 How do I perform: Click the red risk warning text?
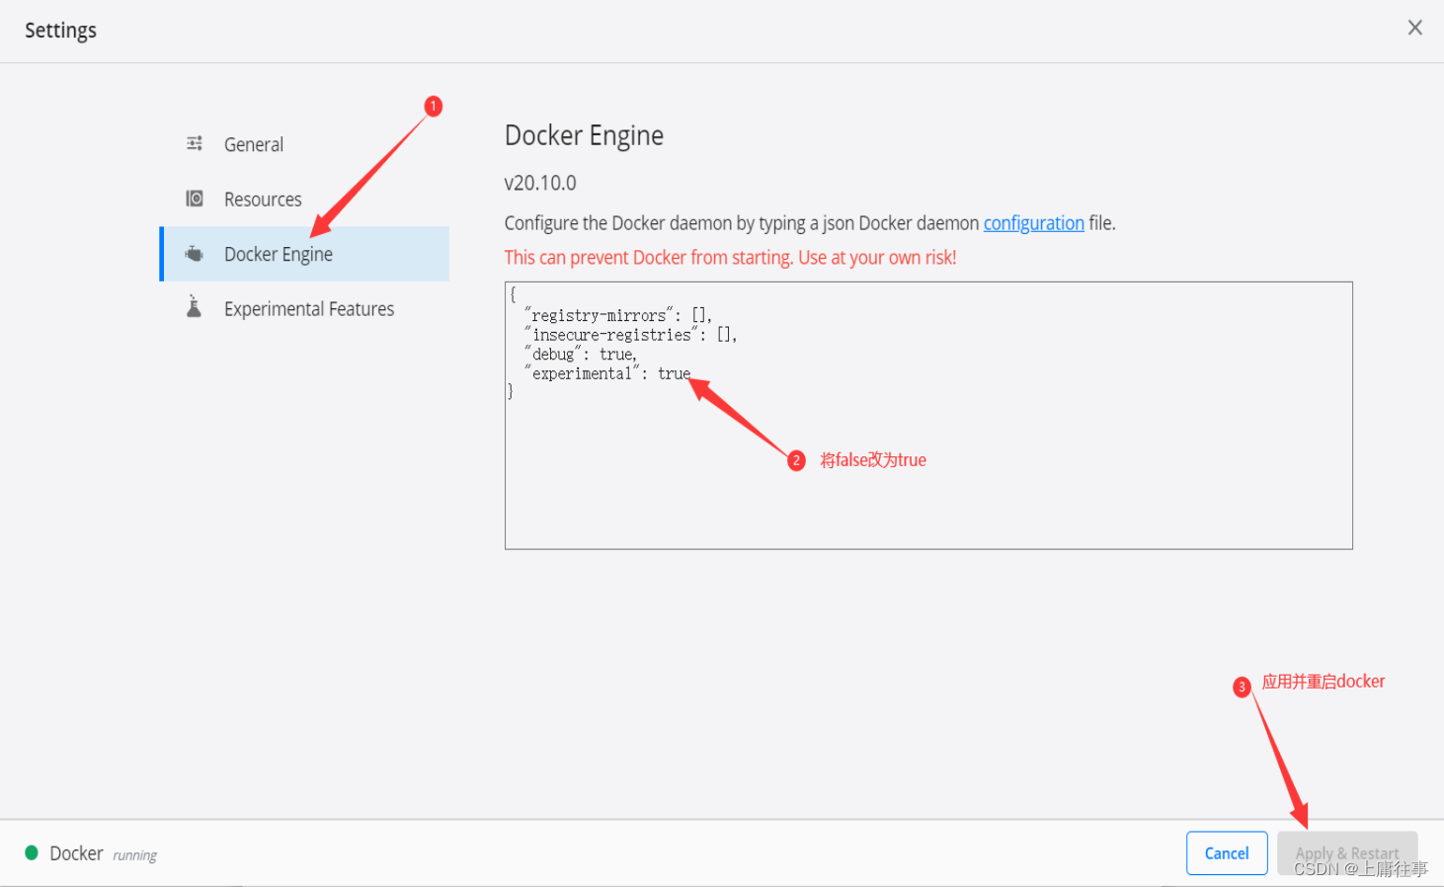click(x=730, y=258)
